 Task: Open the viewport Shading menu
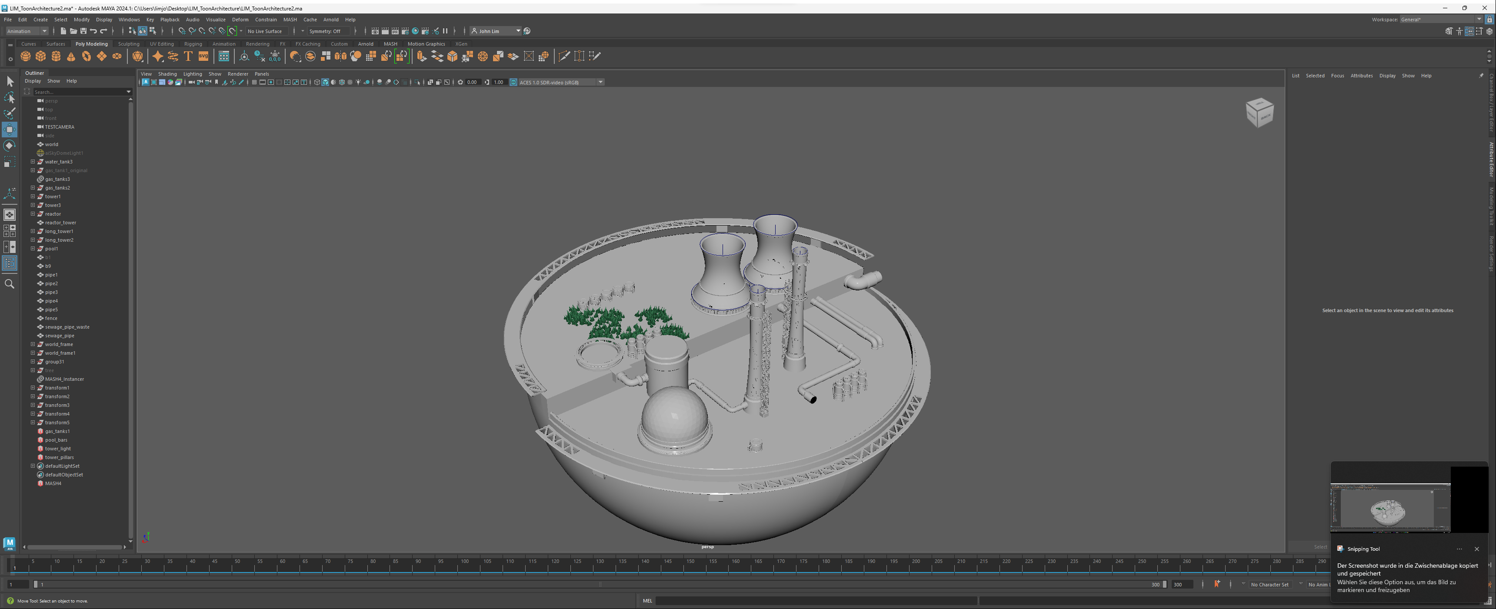pyautogui.click(x=167, y=74)
